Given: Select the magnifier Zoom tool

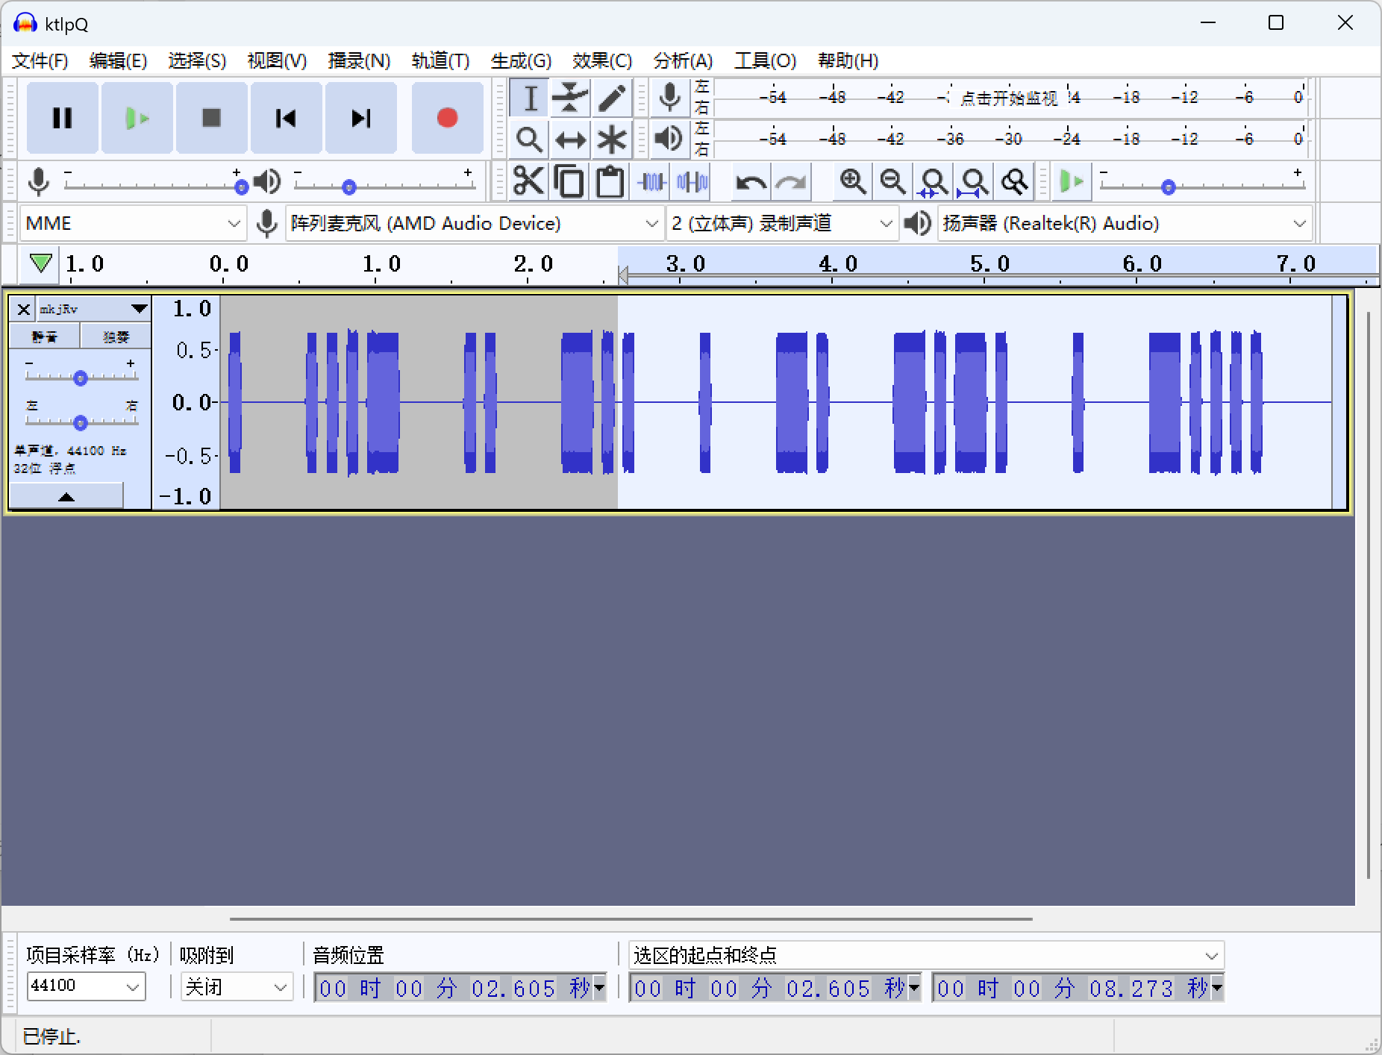Looking at the screenshot, I should [x=530, y=139].
